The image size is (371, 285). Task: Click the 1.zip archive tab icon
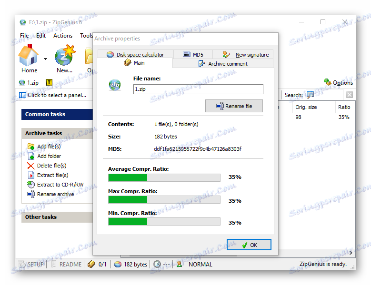click(x=22, y=82)
